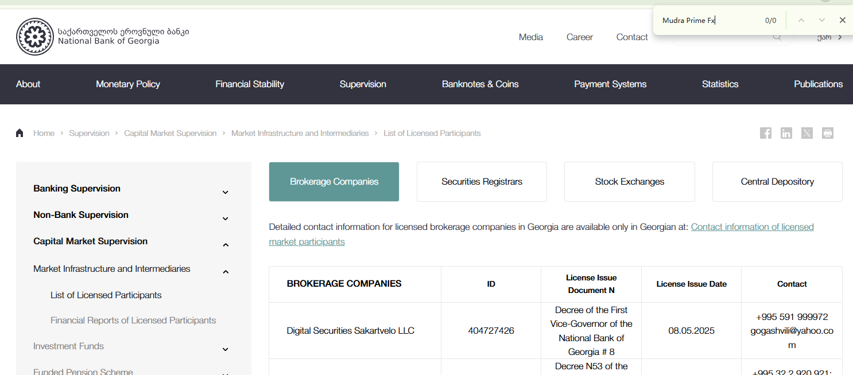This screenshot has height=375, width=853.
Task: Collapse the Capital Market Supervision section
Action: coord(226,245)
